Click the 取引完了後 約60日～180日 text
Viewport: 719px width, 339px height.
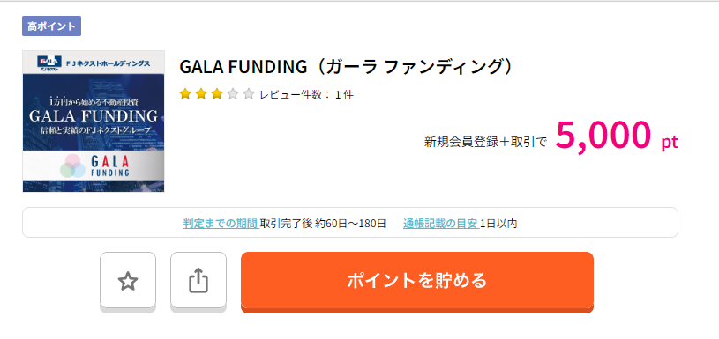tap(323, 224)
